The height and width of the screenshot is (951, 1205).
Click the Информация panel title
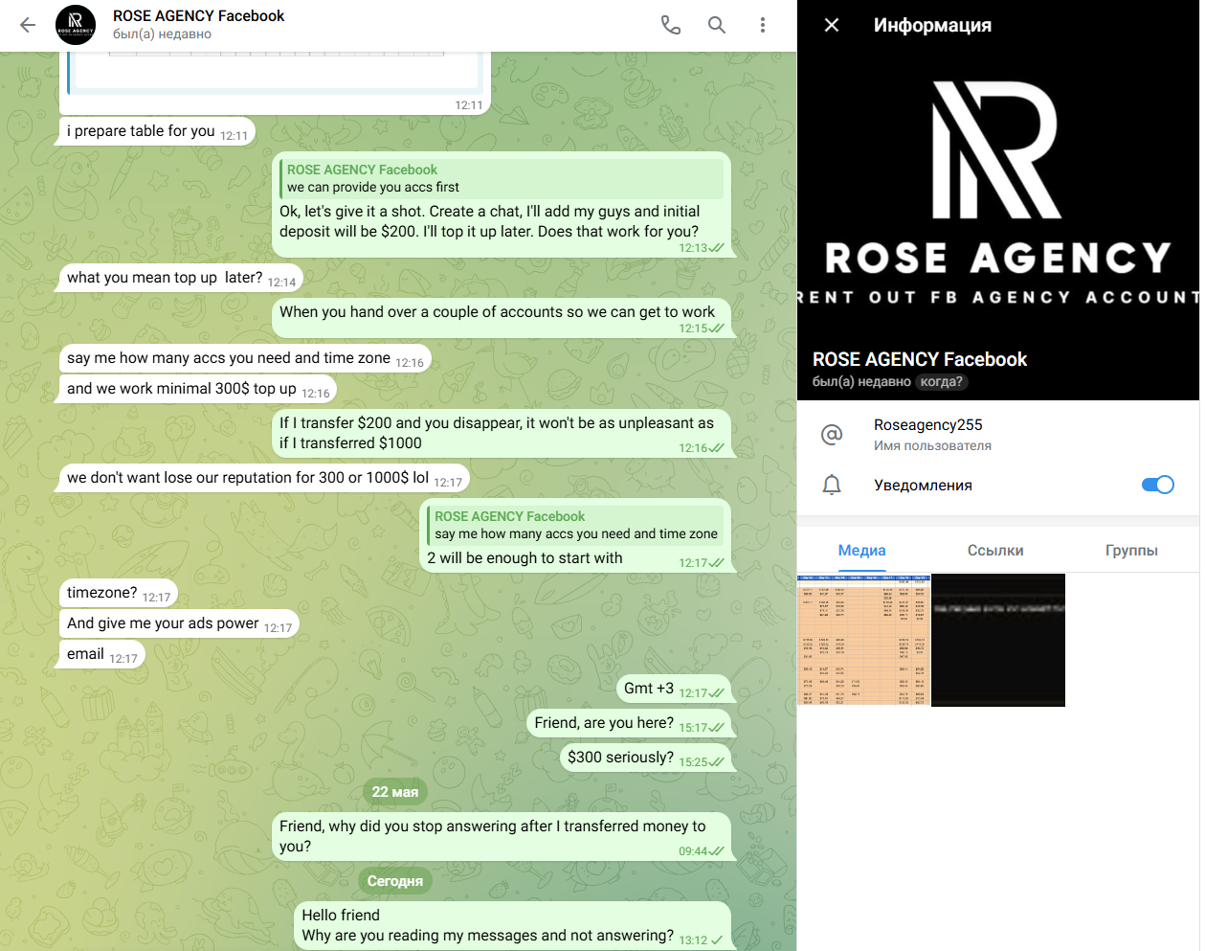pyautogui.click(x=932, y=25)
